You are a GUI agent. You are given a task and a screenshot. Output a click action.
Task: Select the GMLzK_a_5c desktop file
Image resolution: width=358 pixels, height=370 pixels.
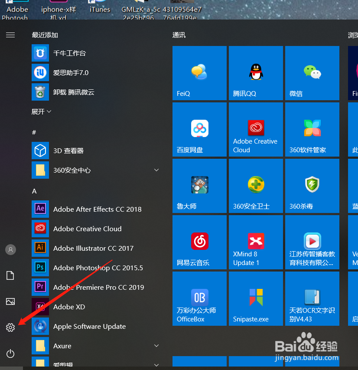[x=140, y=10]
